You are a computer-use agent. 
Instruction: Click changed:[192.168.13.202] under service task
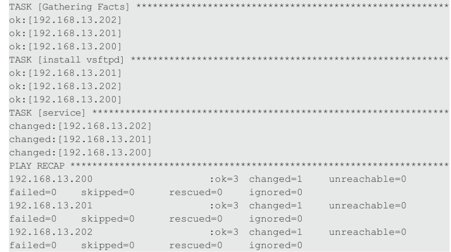80,126
